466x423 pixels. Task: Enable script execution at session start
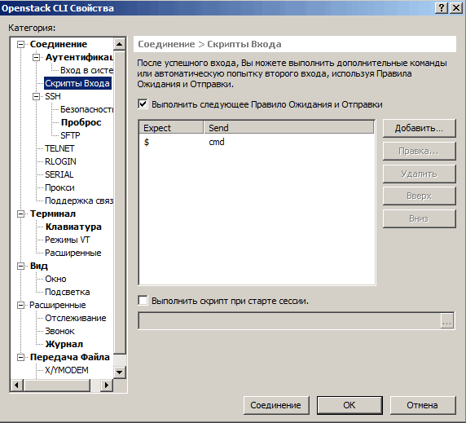(x=143, y=301)
